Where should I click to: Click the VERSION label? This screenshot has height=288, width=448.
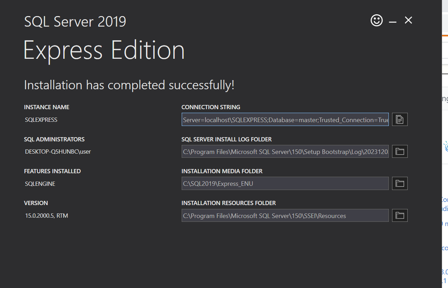tap(36, 203)
